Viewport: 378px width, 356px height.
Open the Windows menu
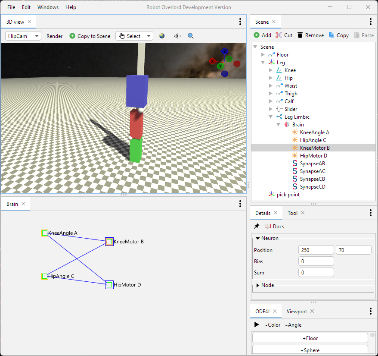[48, 7]
